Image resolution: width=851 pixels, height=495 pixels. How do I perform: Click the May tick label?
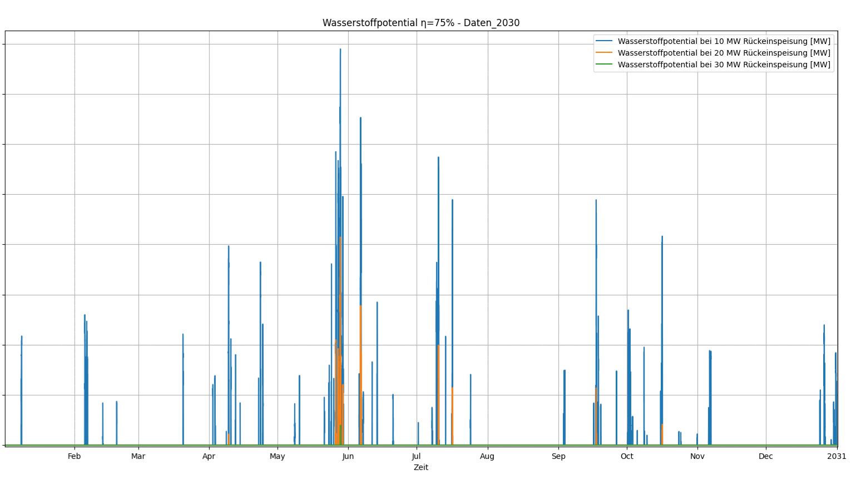277,456
